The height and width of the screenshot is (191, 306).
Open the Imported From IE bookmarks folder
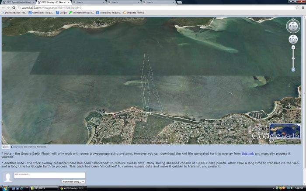pyautogui.click(x=133, y=13)
